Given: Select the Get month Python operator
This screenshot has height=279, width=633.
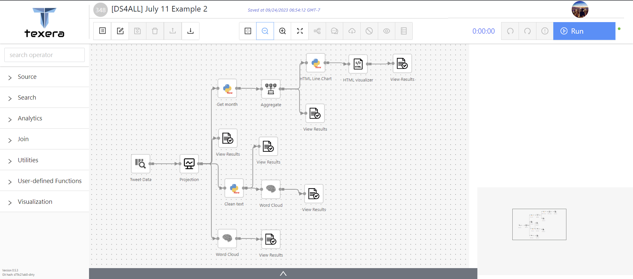Looking at the screenshot, I should coord(227,88).
